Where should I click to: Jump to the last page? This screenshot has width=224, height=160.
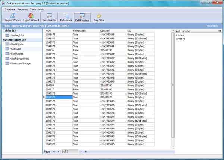(86, 152)
